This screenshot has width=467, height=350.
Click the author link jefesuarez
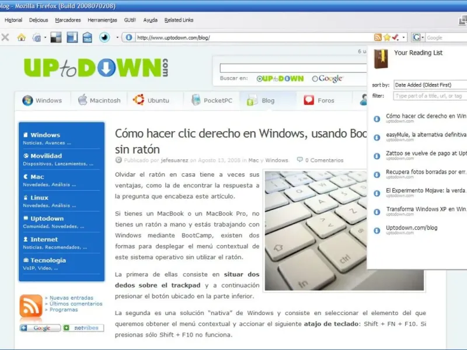[x=175, y=160]
